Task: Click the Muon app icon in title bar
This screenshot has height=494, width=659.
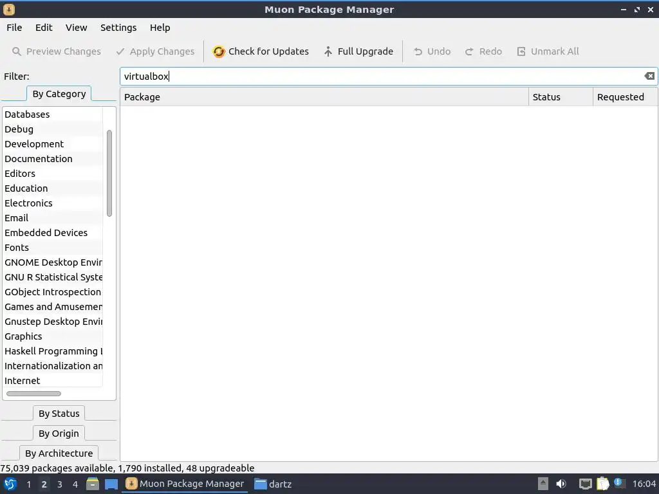Action: (x=9, y=9)
